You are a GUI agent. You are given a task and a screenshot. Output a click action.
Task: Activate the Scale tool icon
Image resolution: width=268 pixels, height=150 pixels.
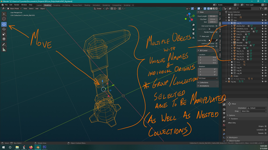(x=4, y=34)
